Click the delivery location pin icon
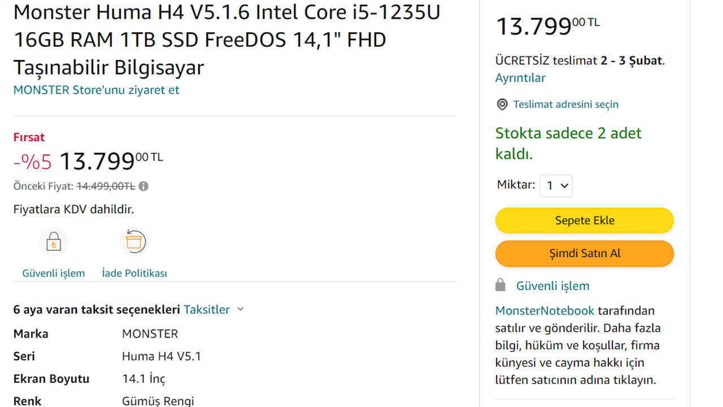This screenshot has height=407, width=723. 502,105
